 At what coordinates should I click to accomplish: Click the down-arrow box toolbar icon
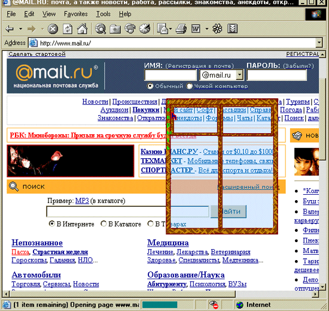tap(232, 29)
